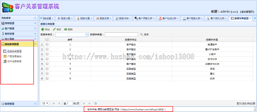The width and height of the screenshot is (257, 112).
Task: Go to next page pagination icon
Action: pyautogui.click(x=84, y=103)
